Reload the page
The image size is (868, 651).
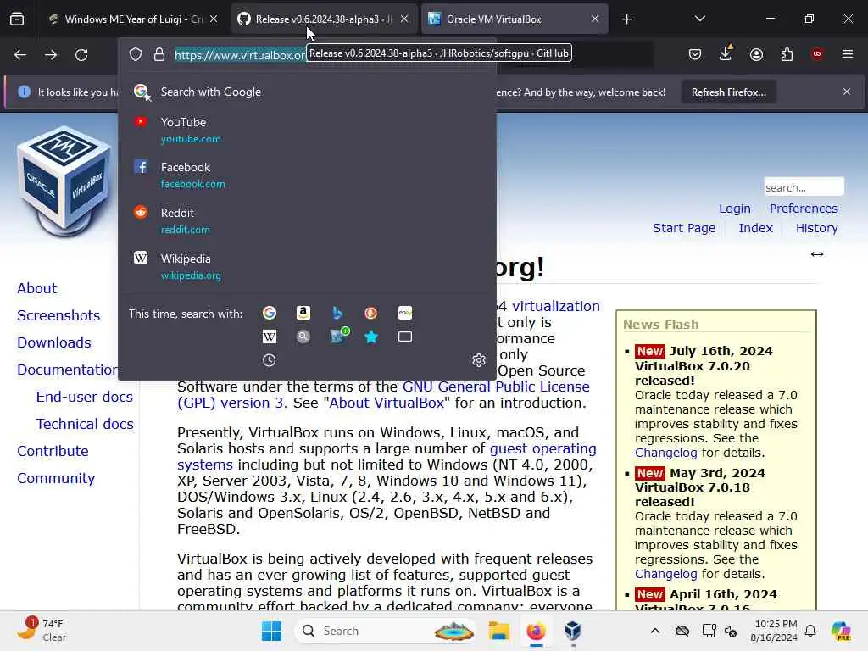coord(81,55)
